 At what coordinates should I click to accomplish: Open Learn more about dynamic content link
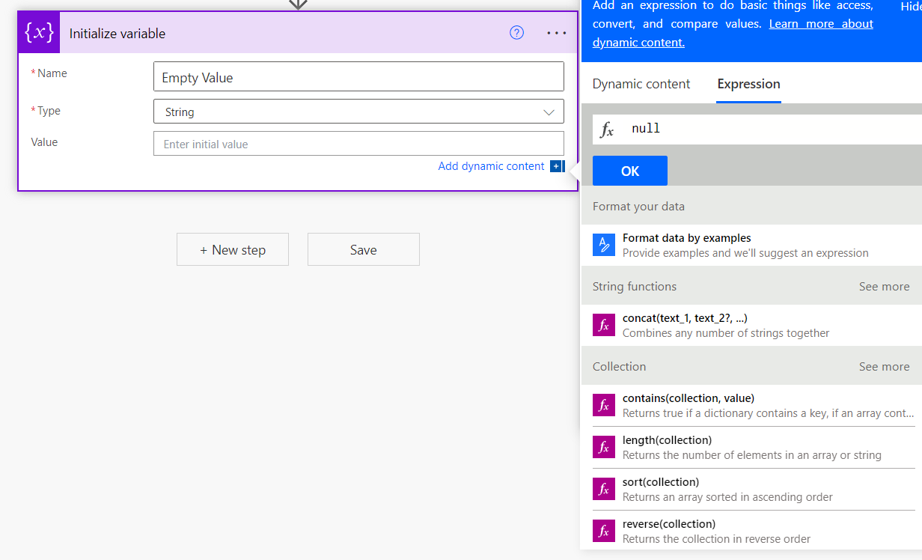820,24
